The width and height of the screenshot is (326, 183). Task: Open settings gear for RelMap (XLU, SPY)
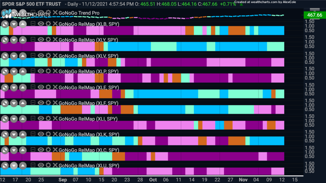coord(48,165)
